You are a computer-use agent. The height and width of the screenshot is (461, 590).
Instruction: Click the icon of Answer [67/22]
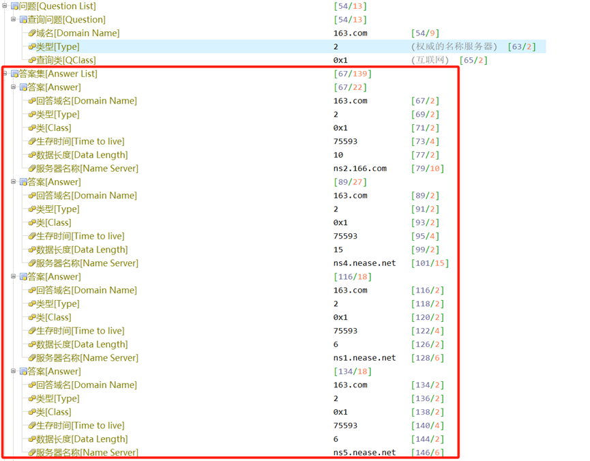point(23,87)
